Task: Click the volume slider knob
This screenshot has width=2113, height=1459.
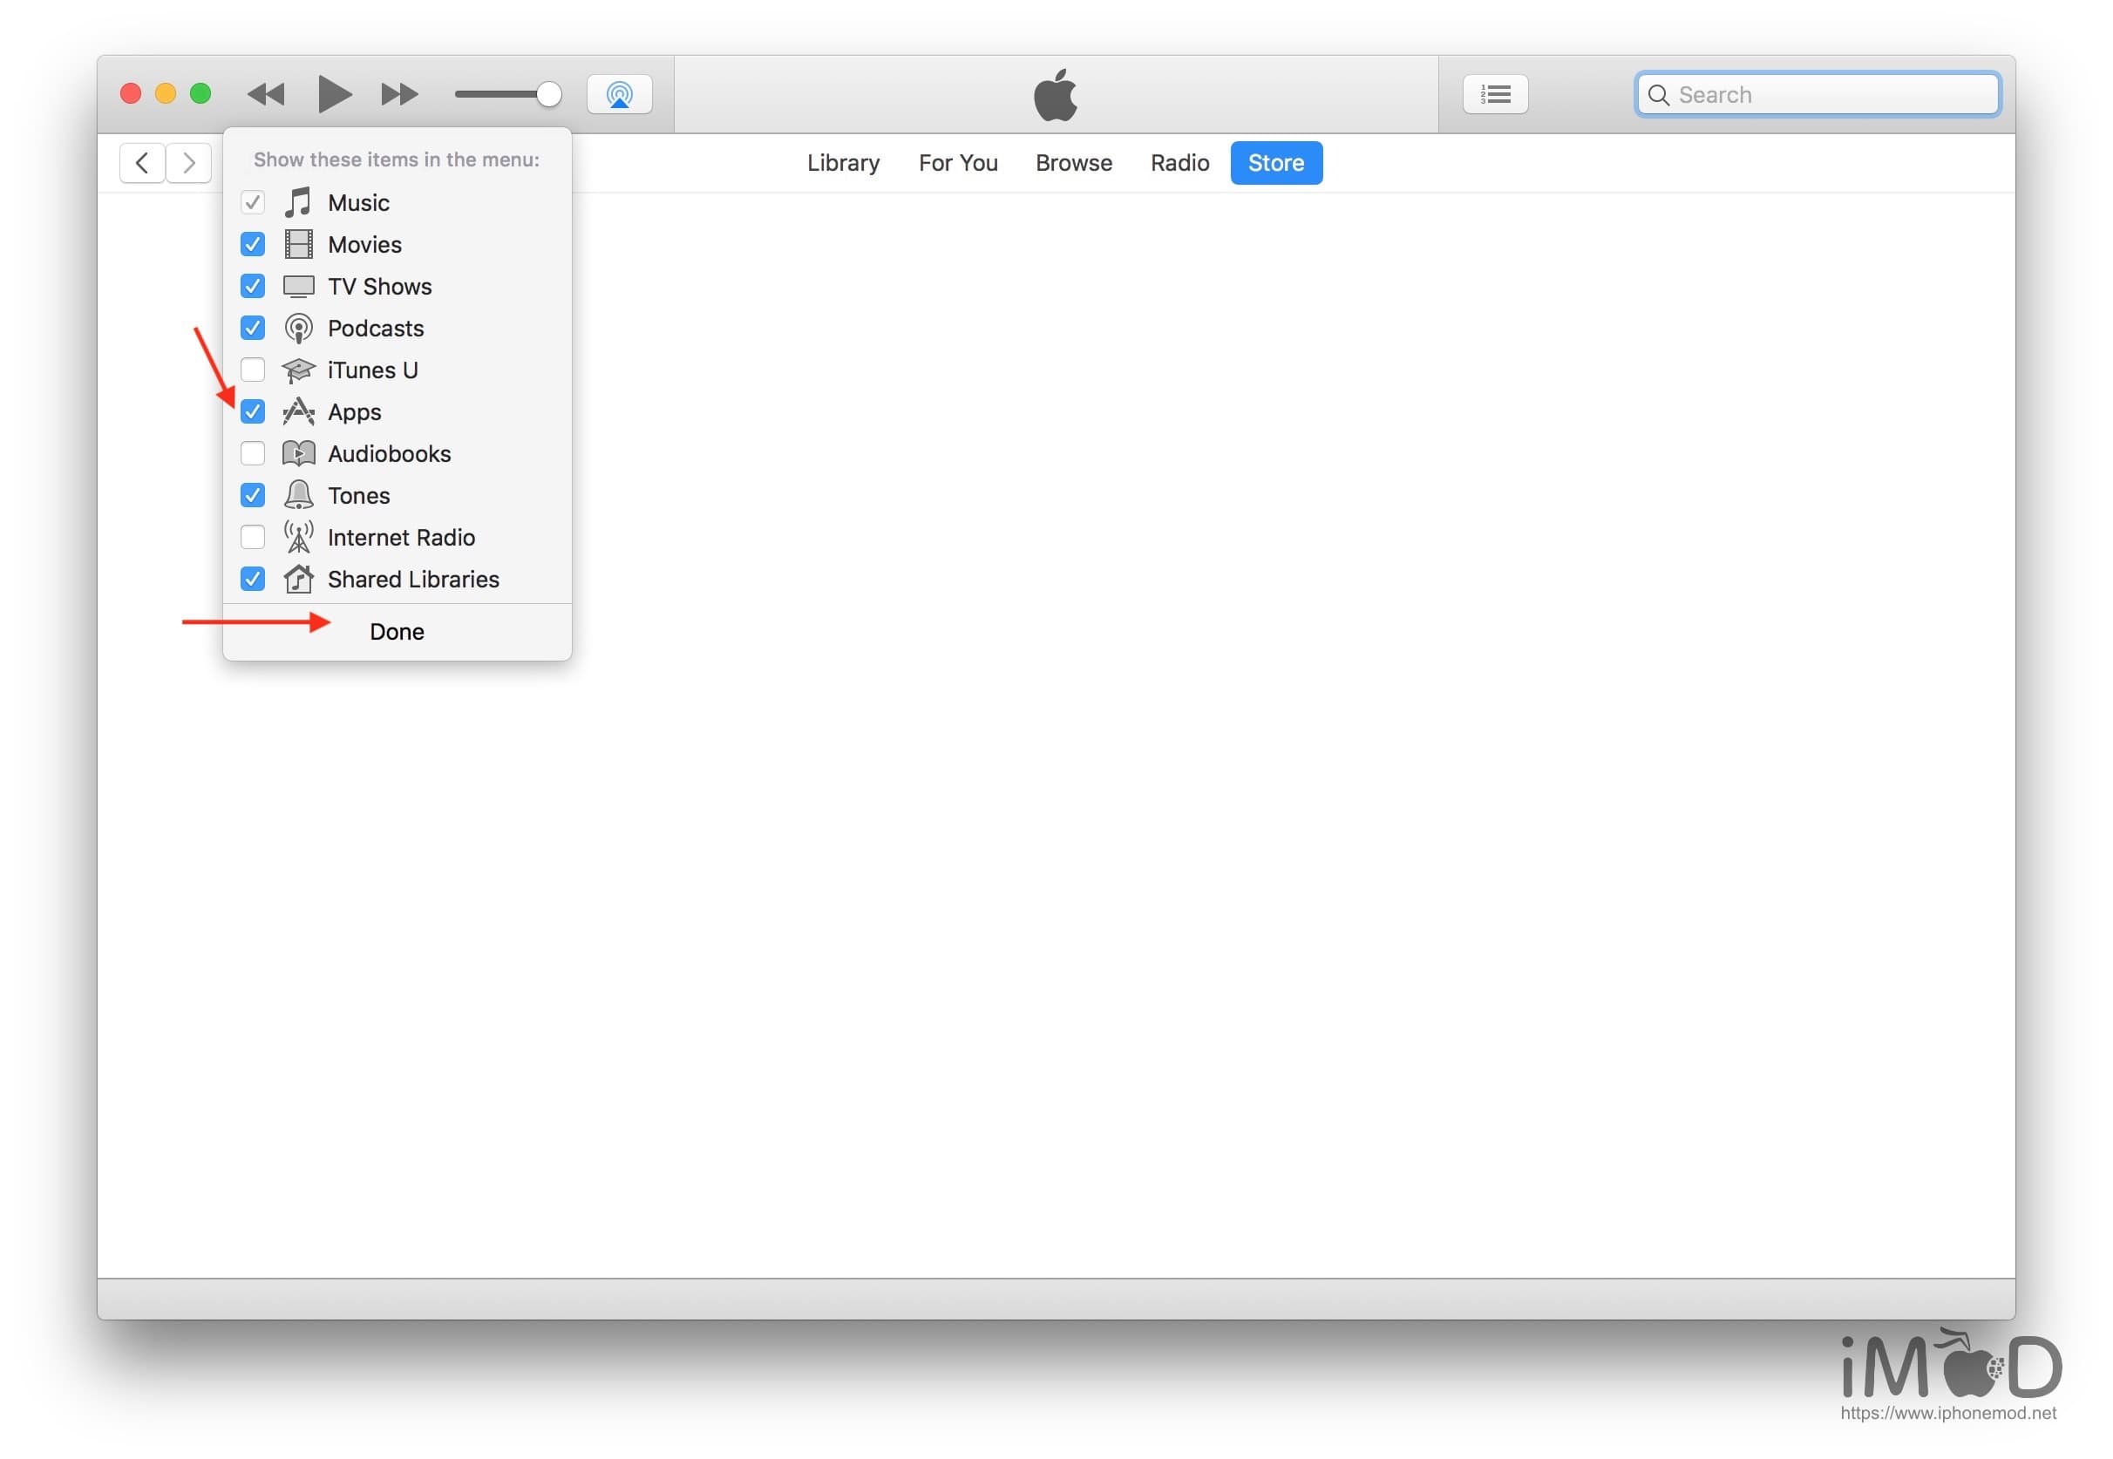Action: 547,94
